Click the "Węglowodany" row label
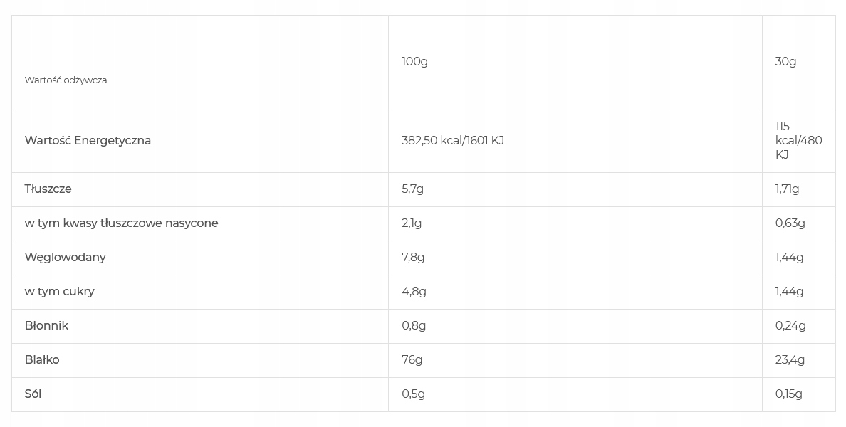 66,258
